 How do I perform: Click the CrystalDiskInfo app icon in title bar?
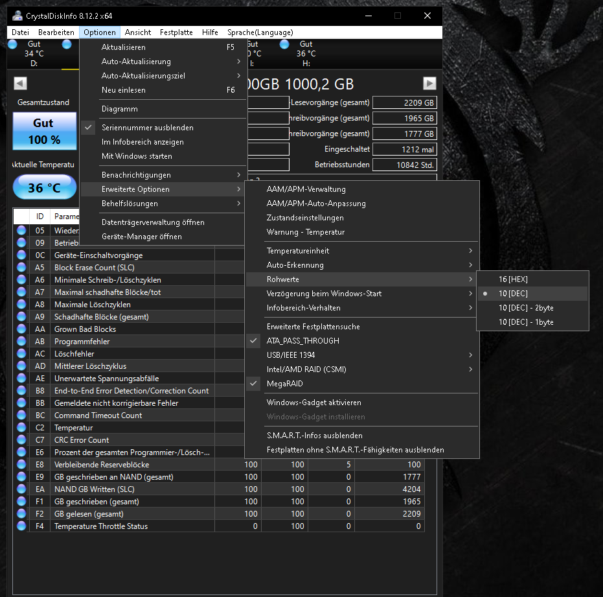click(x=17, y=16)
